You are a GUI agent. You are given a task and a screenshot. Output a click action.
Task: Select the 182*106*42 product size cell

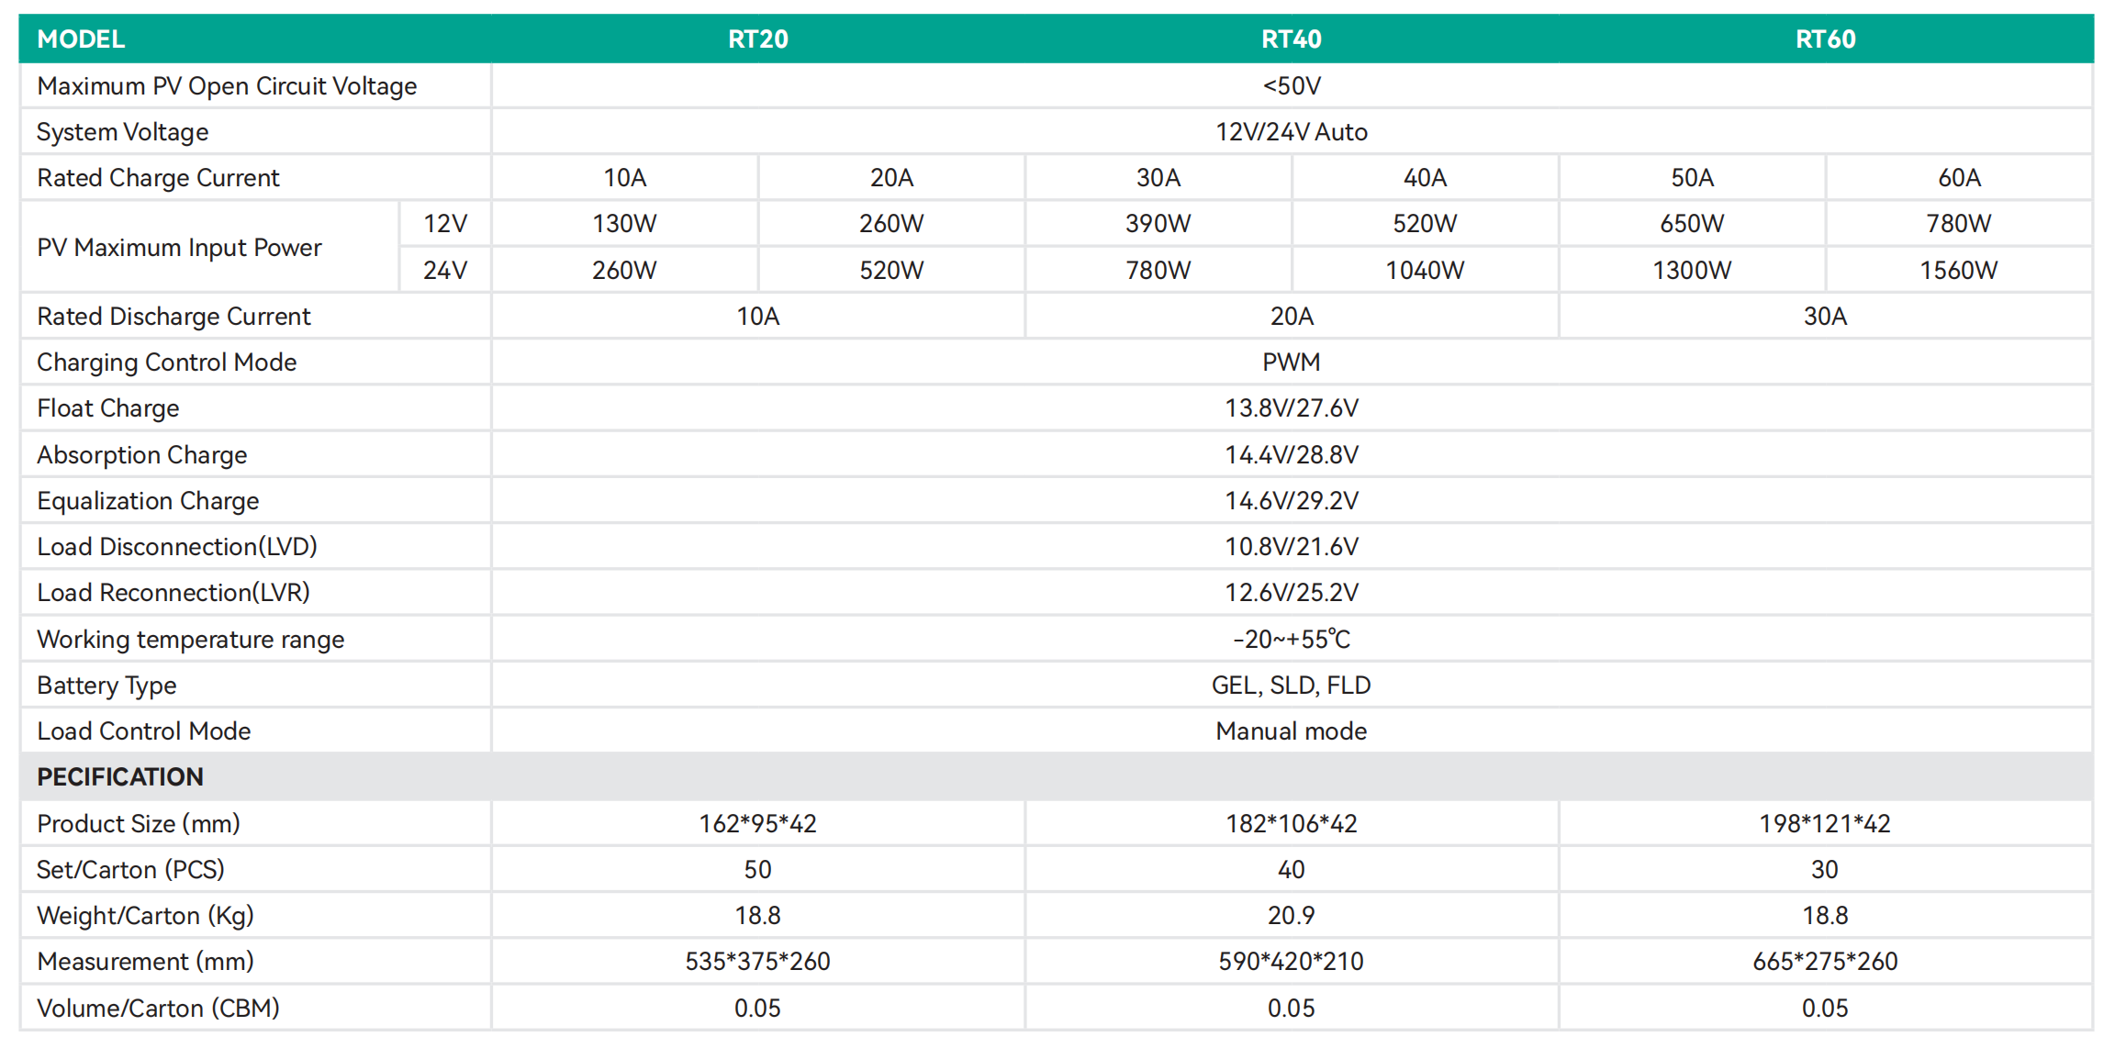tap(1291, 824)
